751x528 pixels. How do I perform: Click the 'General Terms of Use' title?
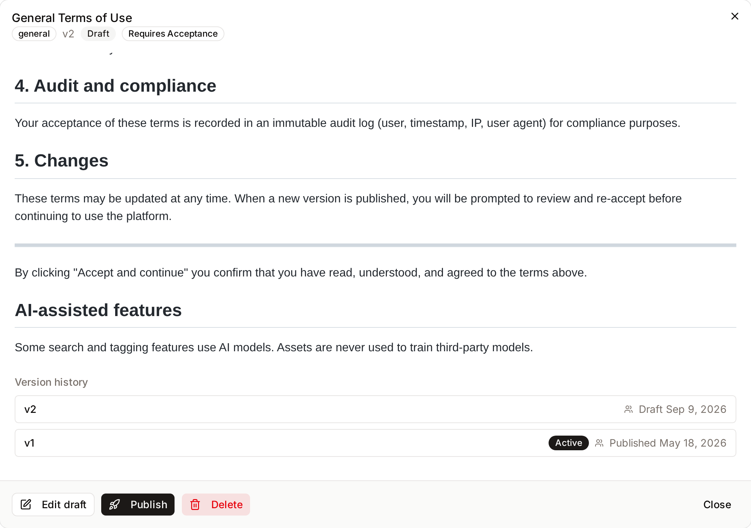pyautogui.click(x=72, y=18)
